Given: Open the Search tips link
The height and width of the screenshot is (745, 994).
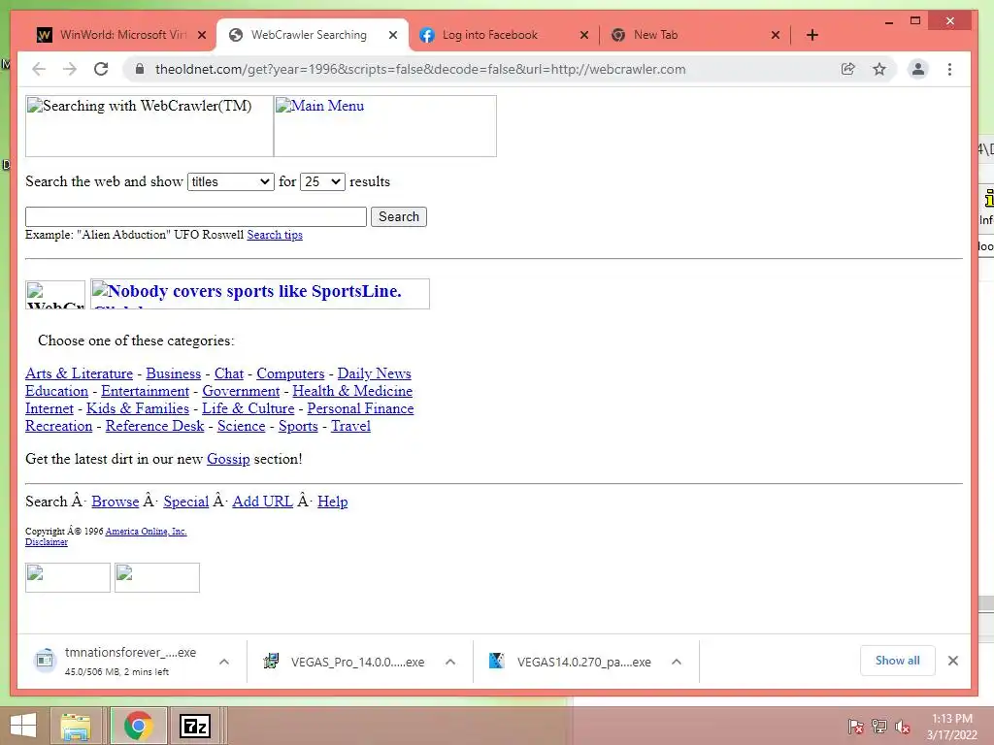Looking at the screenshot, I should pyautogui.click(x=275, y=235).
